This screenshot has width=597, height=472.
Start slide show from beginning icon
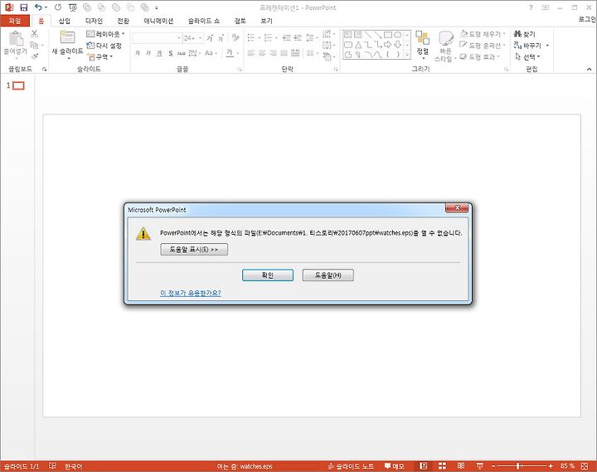[73, 7]
